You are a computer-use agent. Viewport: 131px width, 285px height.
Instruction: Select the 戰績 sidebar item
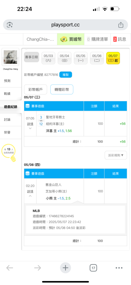click(11, 94)
